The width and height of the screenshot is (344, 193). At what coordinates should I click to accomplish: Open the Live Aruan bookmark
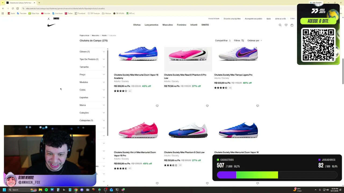click(x=58, y=13)
